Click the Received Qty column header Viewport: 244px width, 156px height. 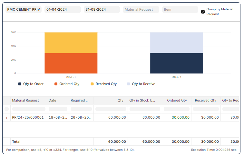(x=205, y=101)
